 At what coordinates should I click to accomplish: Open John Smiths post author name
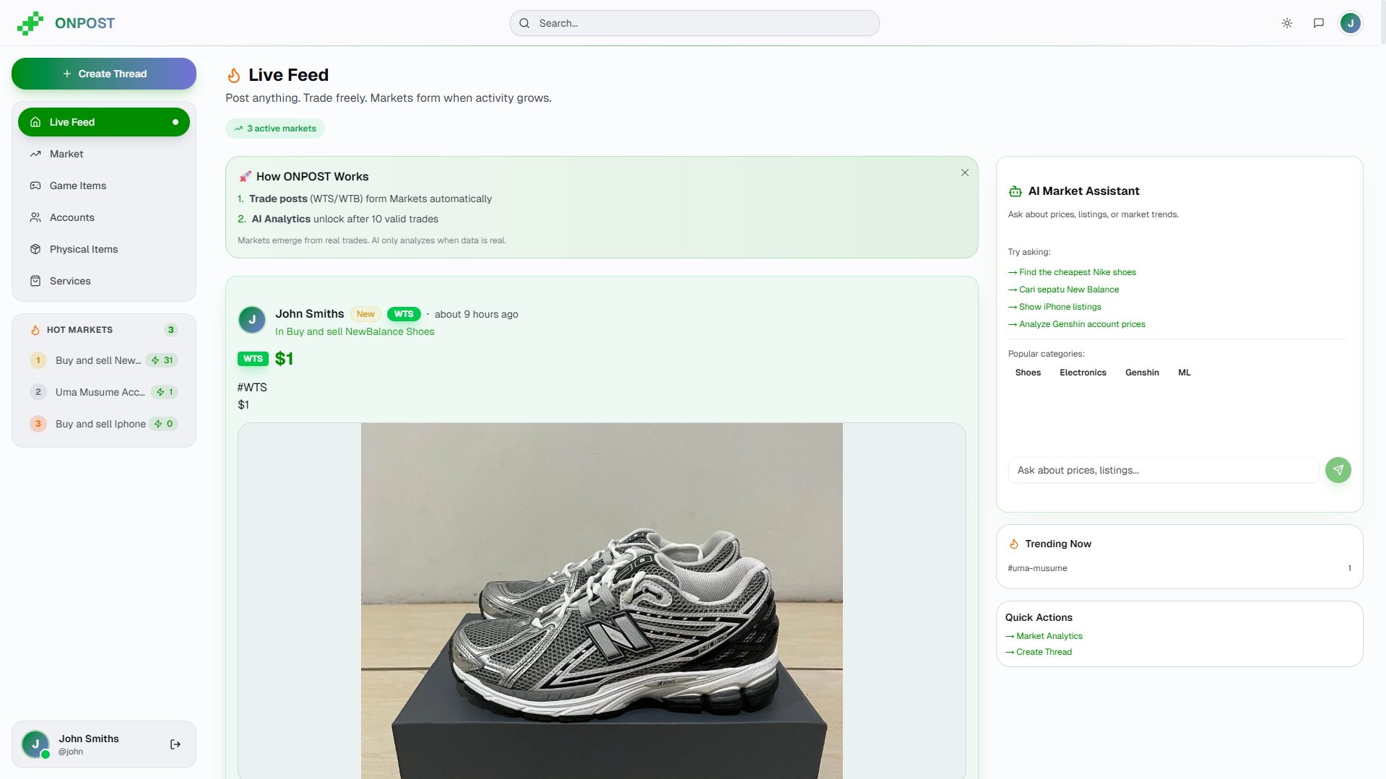tap(310, 314)
